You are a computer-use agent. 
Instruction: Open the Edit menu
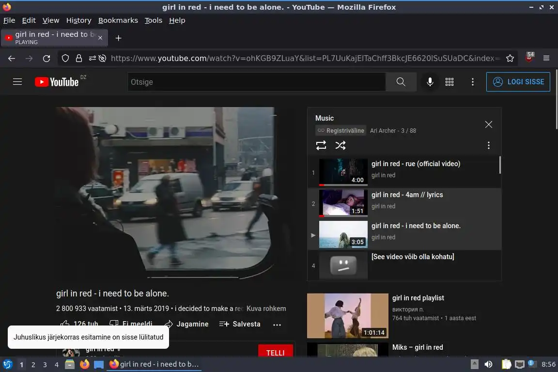pyautogui.click(x=29, y=20)
